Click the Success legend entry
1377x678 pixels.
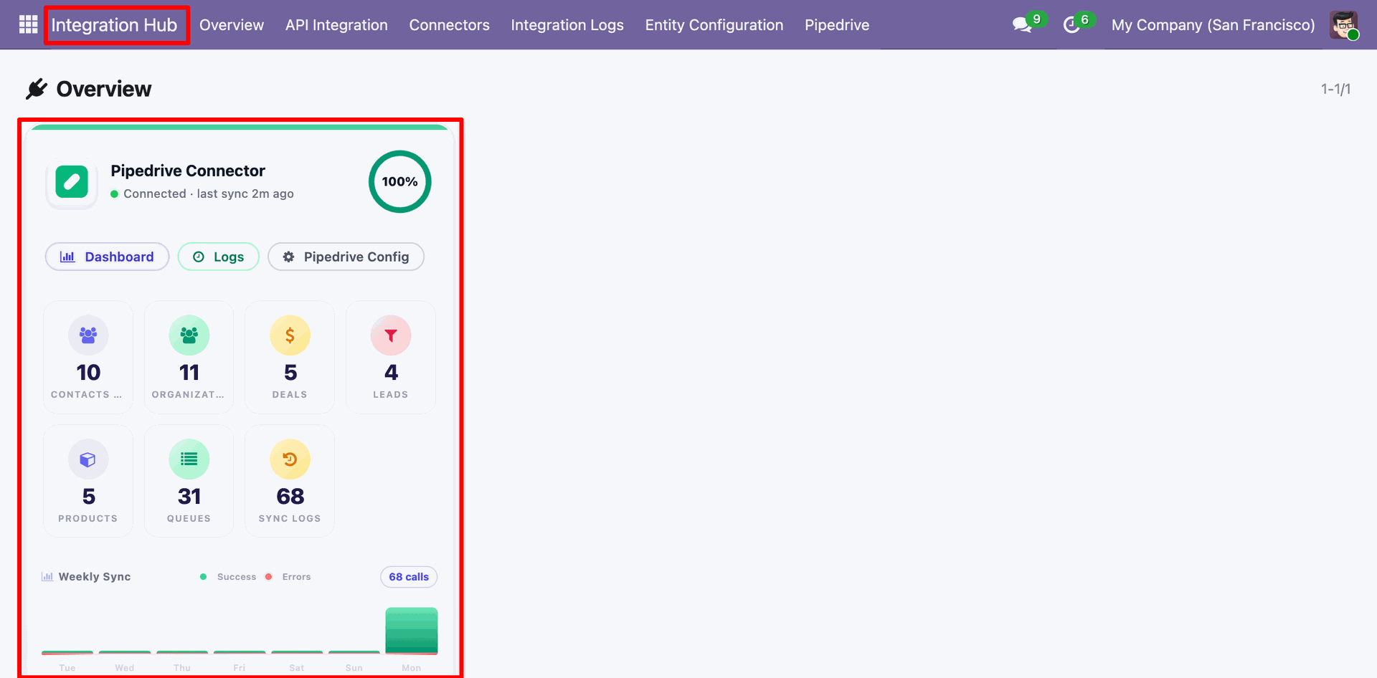point(229,577)
